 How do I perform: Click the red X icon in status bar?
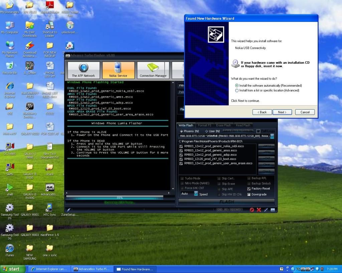[x=259, y=210]
